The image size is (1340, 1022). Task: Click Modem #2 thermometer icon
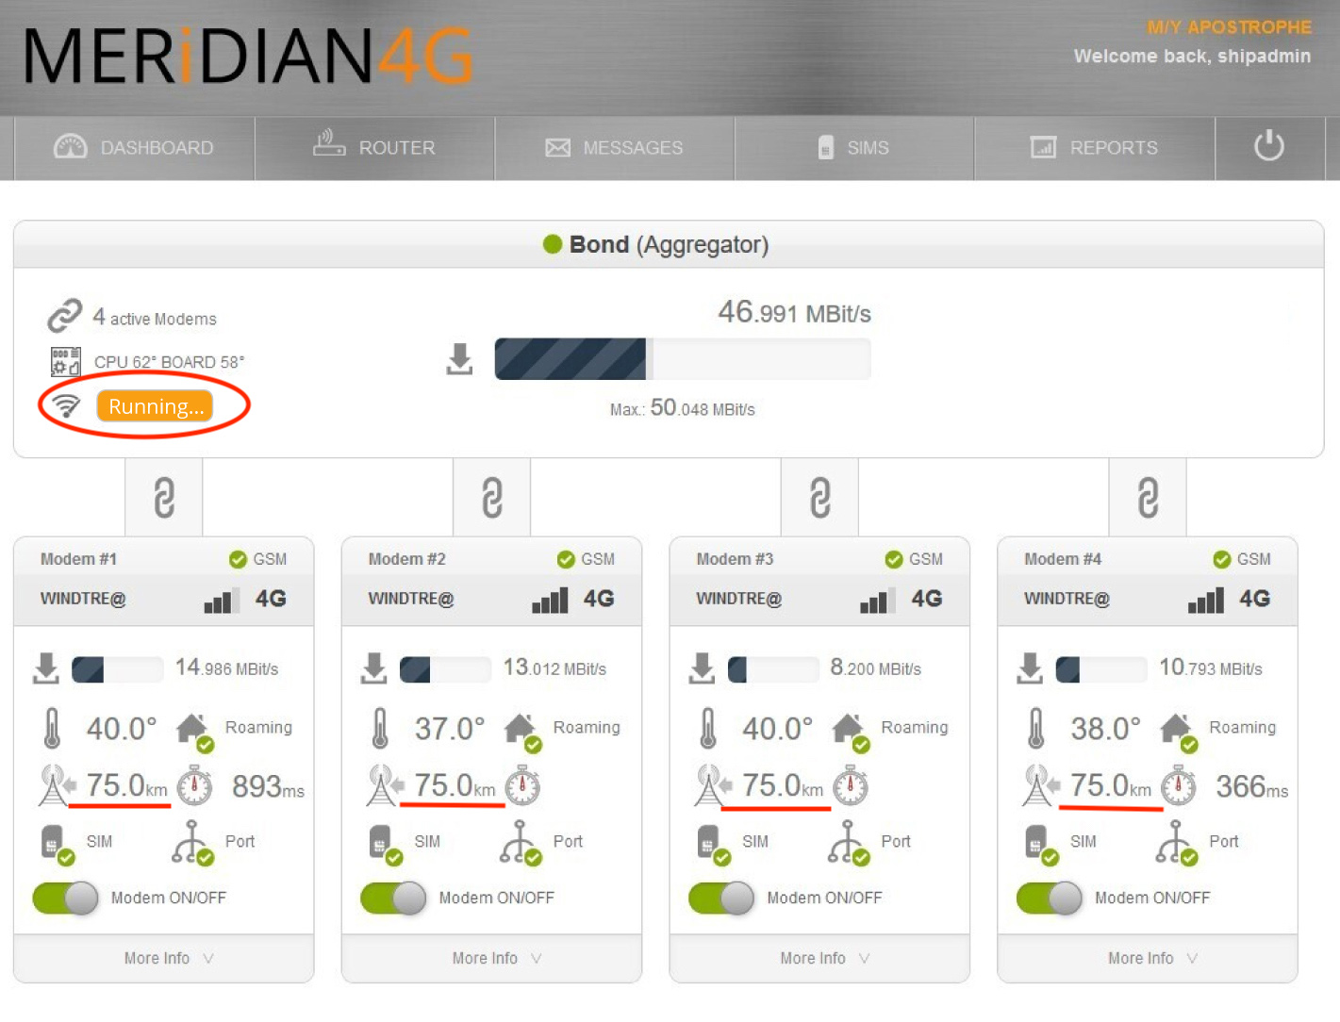point(380,728)
